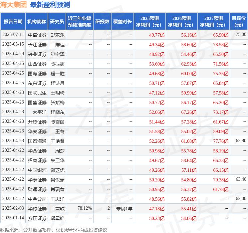Screen dimensions: 248x233
Task: Click the 数据来源 disclaimer footer text
Action: coord(54,230)
